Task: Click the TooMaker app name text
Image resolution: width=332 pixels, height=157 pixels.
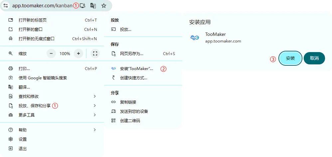Action: (x=216, y=34)
